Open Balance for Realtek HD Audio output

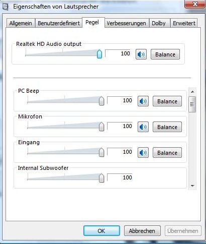click(165, 54)
